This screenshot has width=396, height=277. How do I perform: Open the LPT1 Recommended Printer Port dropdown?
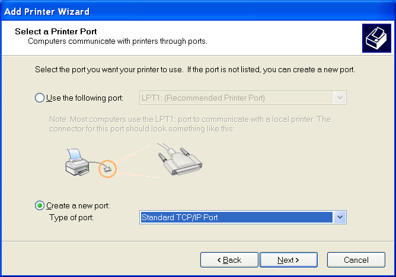pyautogui.click(x=236, y=98)
